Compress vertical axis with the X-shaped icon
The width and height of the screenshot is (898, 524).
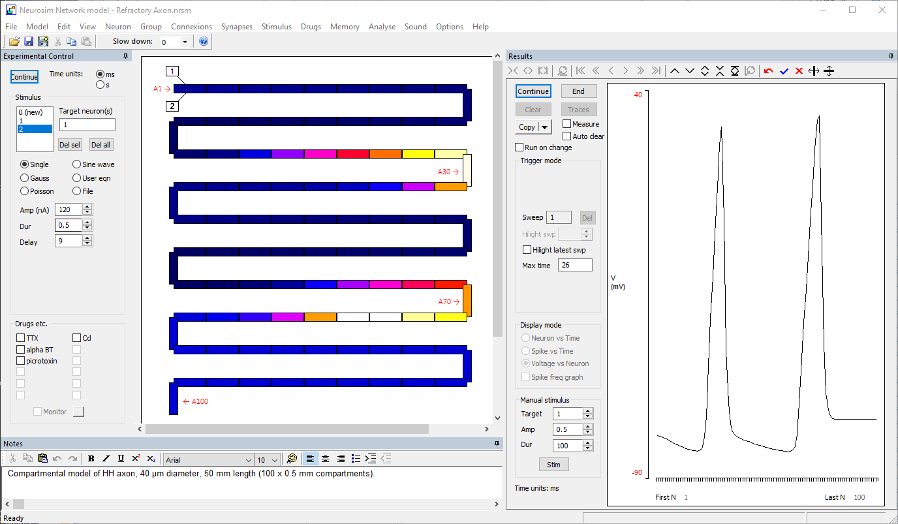(720, 70)
